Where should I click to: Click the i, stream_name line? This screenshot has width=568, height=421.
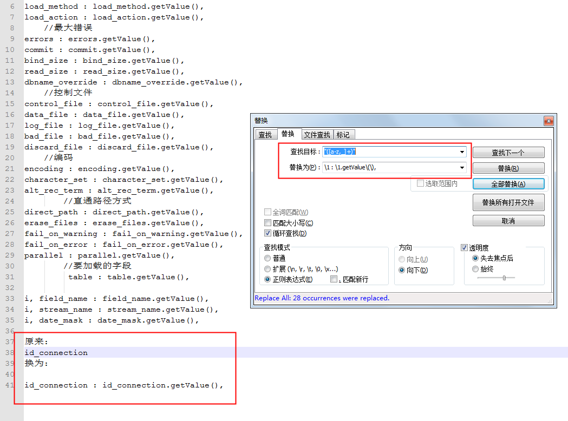(121, 310)
